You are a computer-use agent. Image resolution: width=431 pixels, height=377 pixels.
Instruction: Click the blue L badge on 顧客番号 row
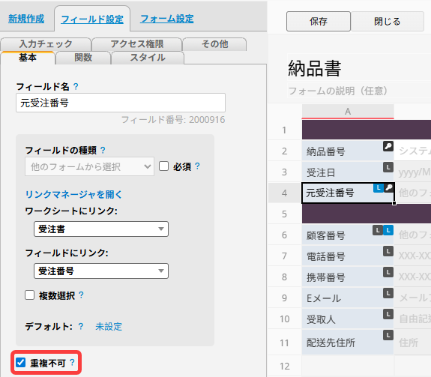click(388, 230)
